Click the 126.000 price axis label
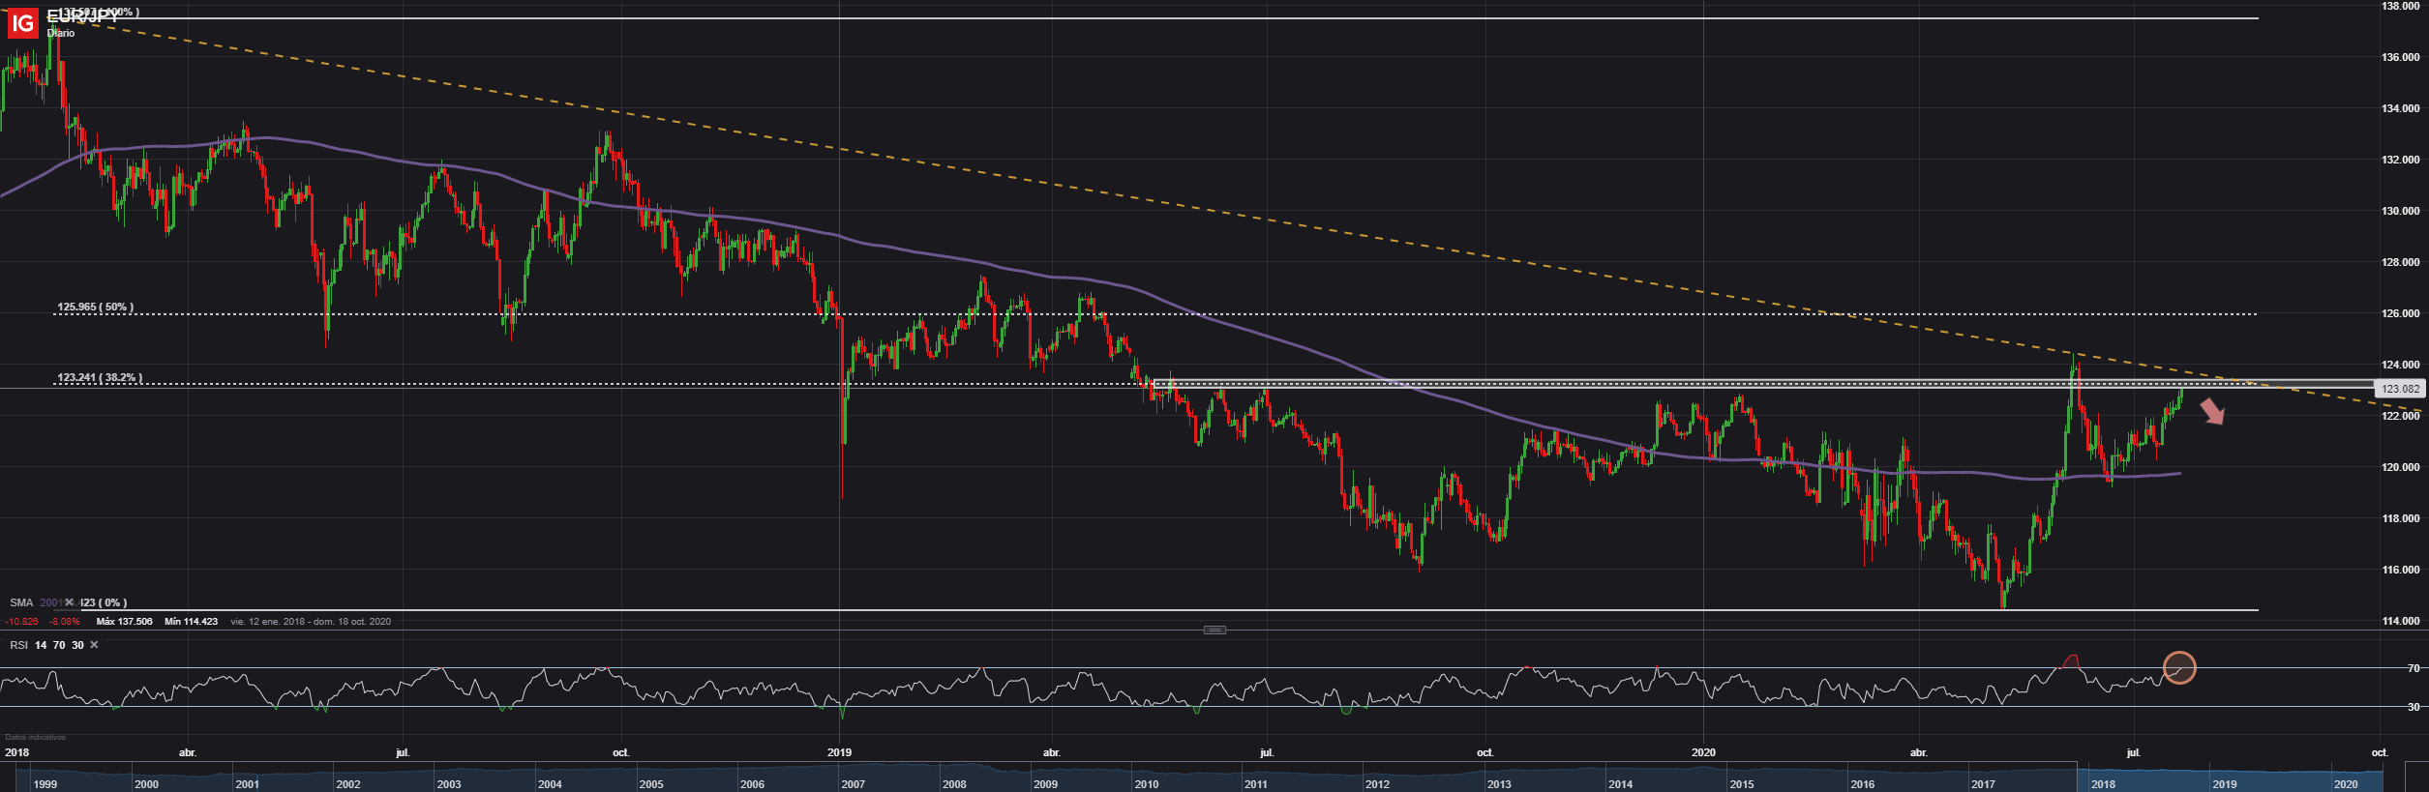This screenshot has height=792, width=2429. click(2400, 313)
